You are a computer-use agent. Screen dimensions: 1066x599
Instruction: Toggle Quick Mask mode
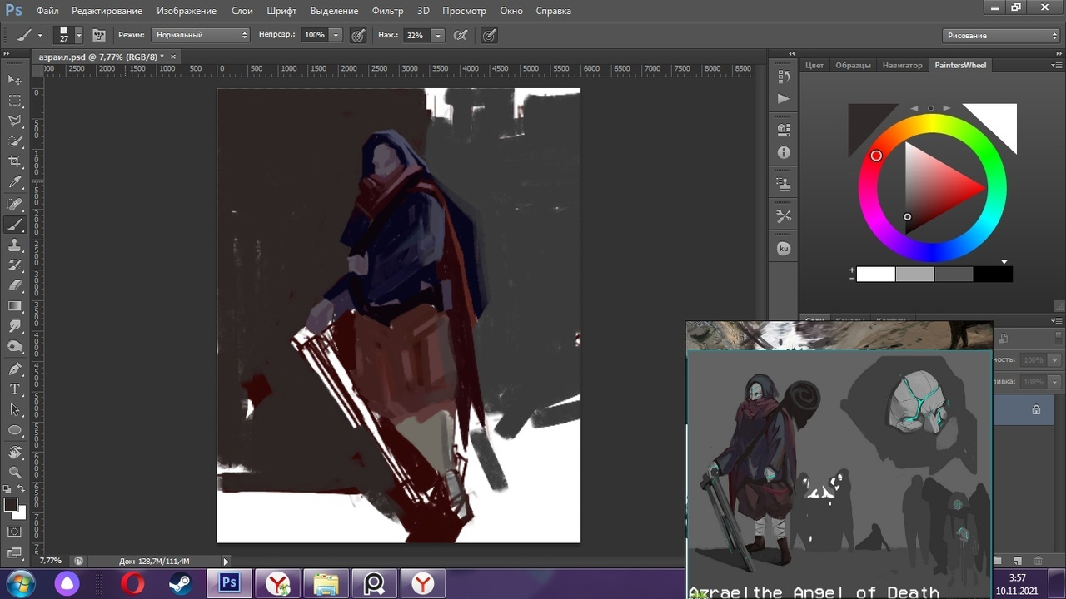pyautogui.click(x=15, y=531)
